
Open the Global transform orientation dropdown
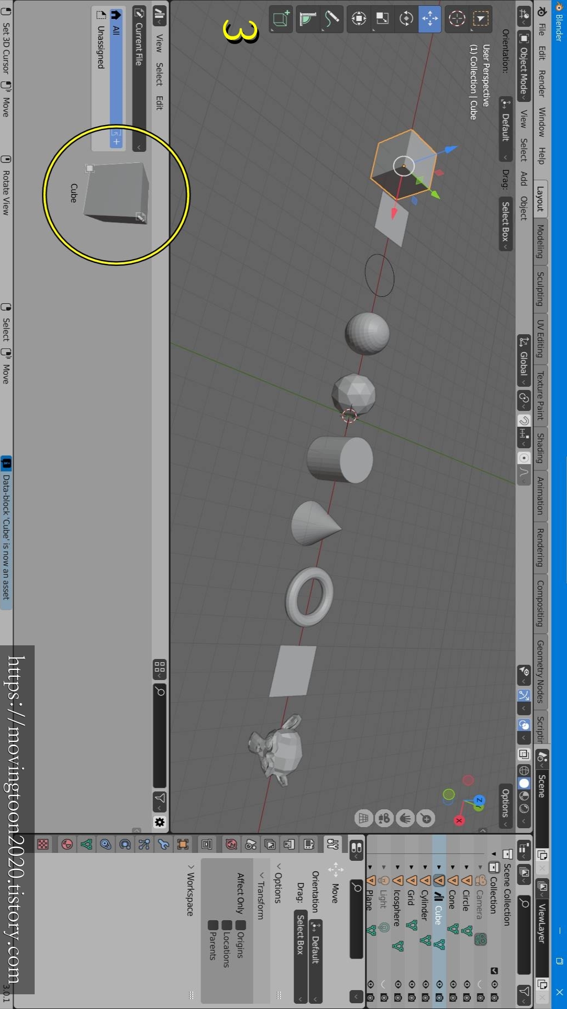[524, 361]
